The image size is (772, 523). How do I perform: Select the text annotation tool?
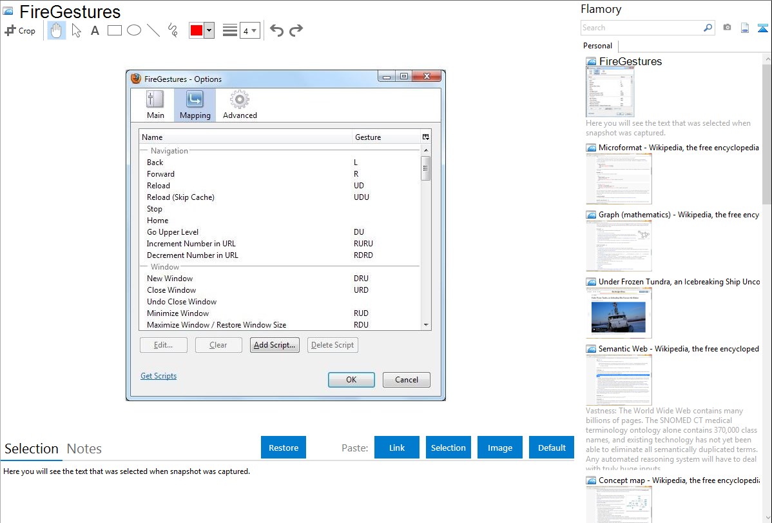95,30
